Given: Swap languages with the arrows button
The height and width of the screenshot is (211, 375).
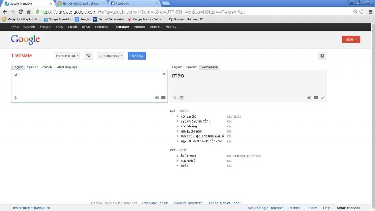Looking at the screenshot, I should click(x=88, y=56).
